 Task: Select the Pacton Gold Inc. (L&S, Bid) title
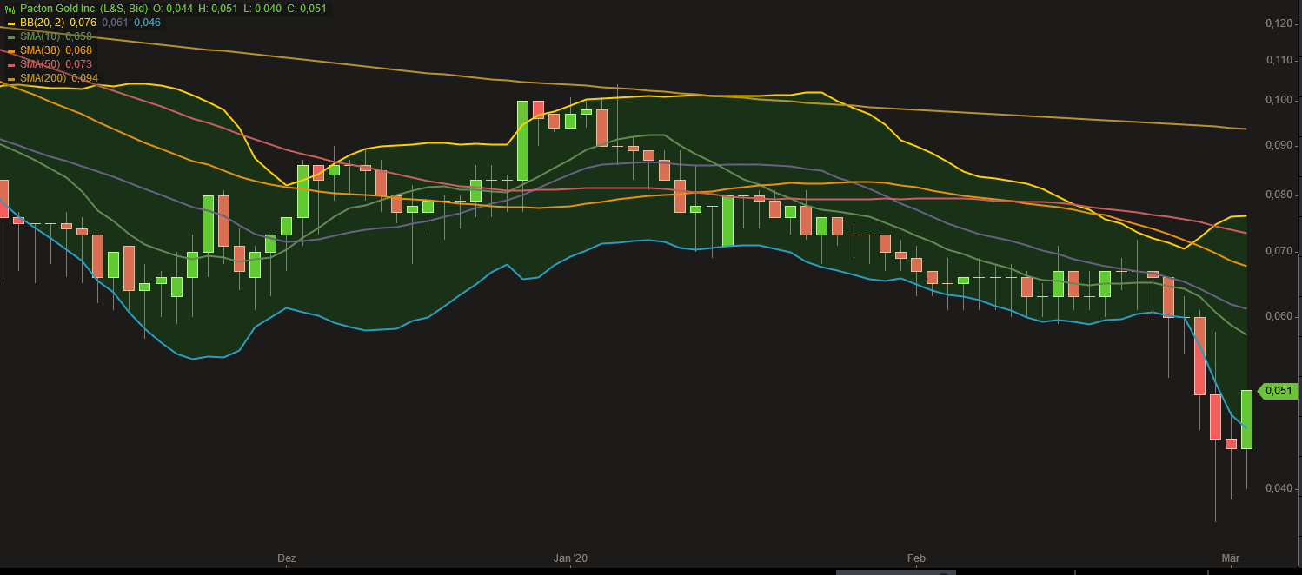click(83, 9)
